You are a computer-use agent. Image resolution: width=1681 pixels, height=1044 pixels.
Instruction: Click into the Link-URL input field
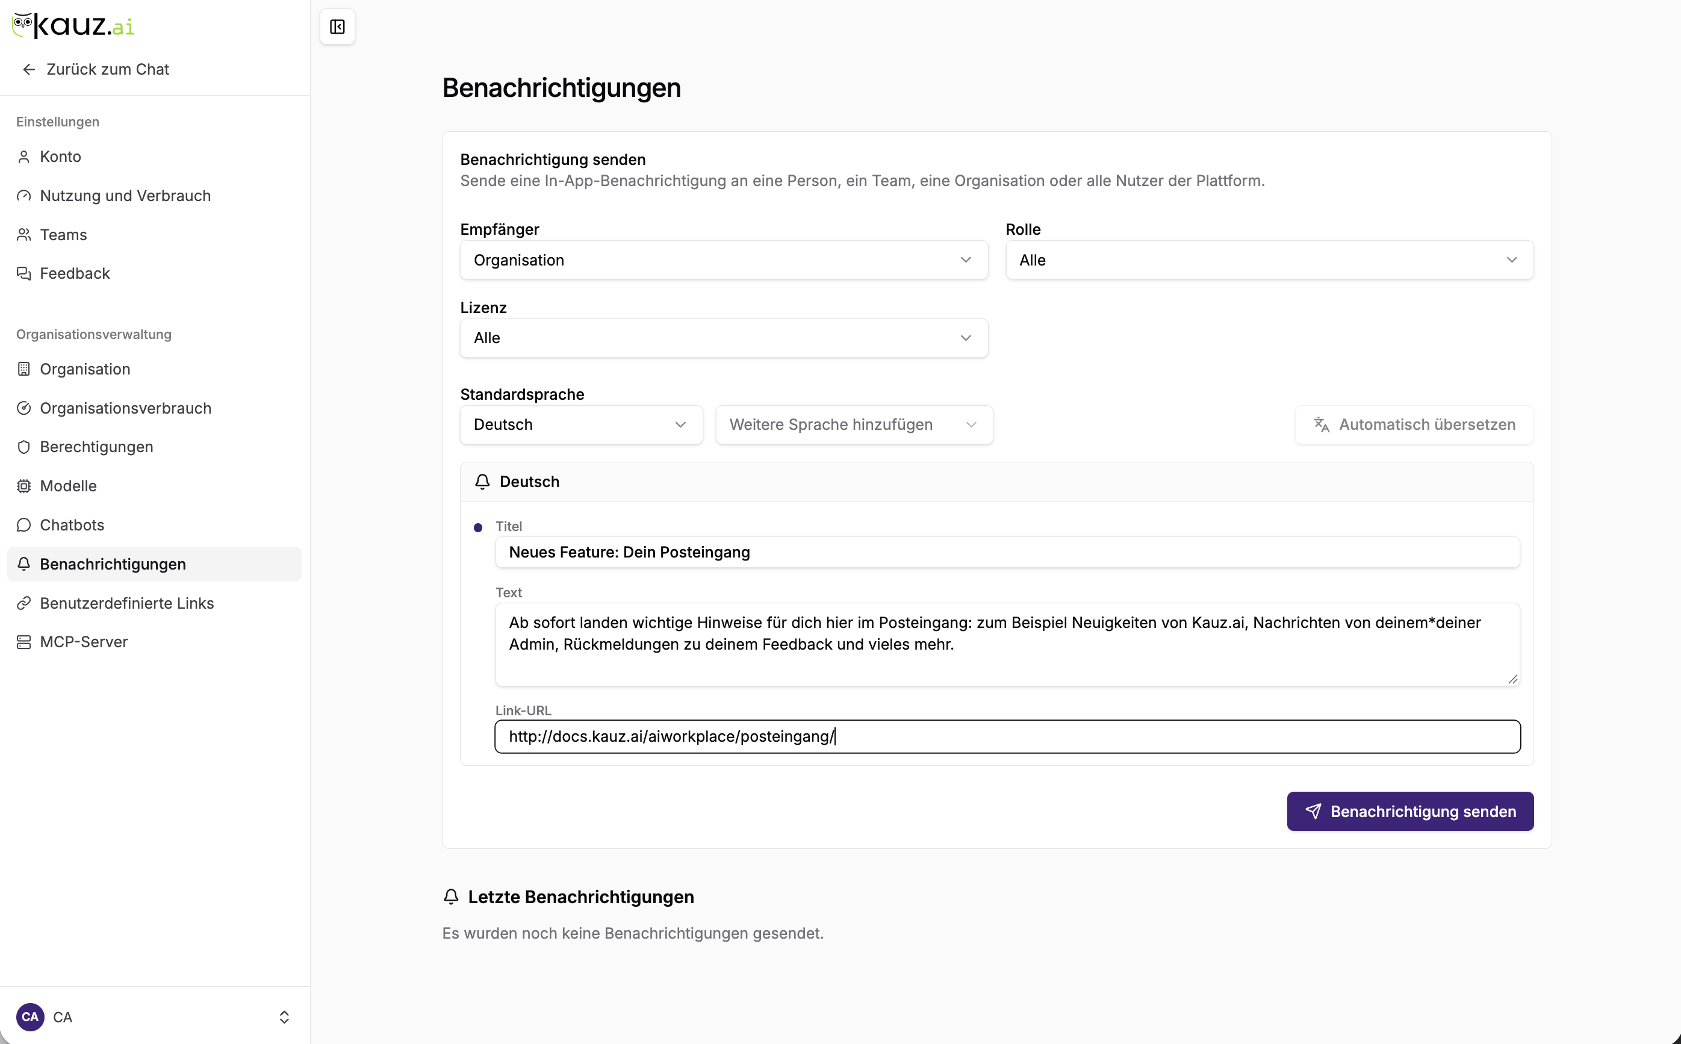tap(1007, 737)
